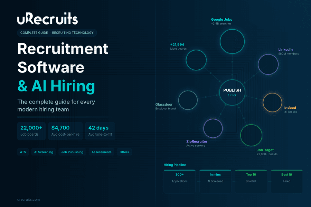Click the Offers tag
The width and height of the screenshot is (311, 207).
124,152
